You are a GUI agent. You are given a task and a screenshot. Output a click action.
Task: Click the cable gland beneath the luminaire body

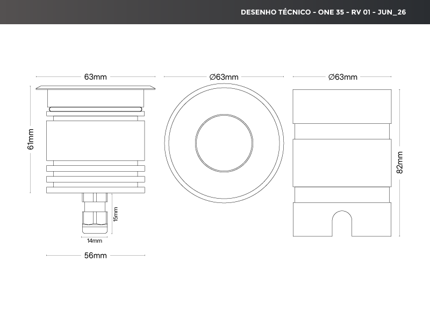click(x=95, y=215)
